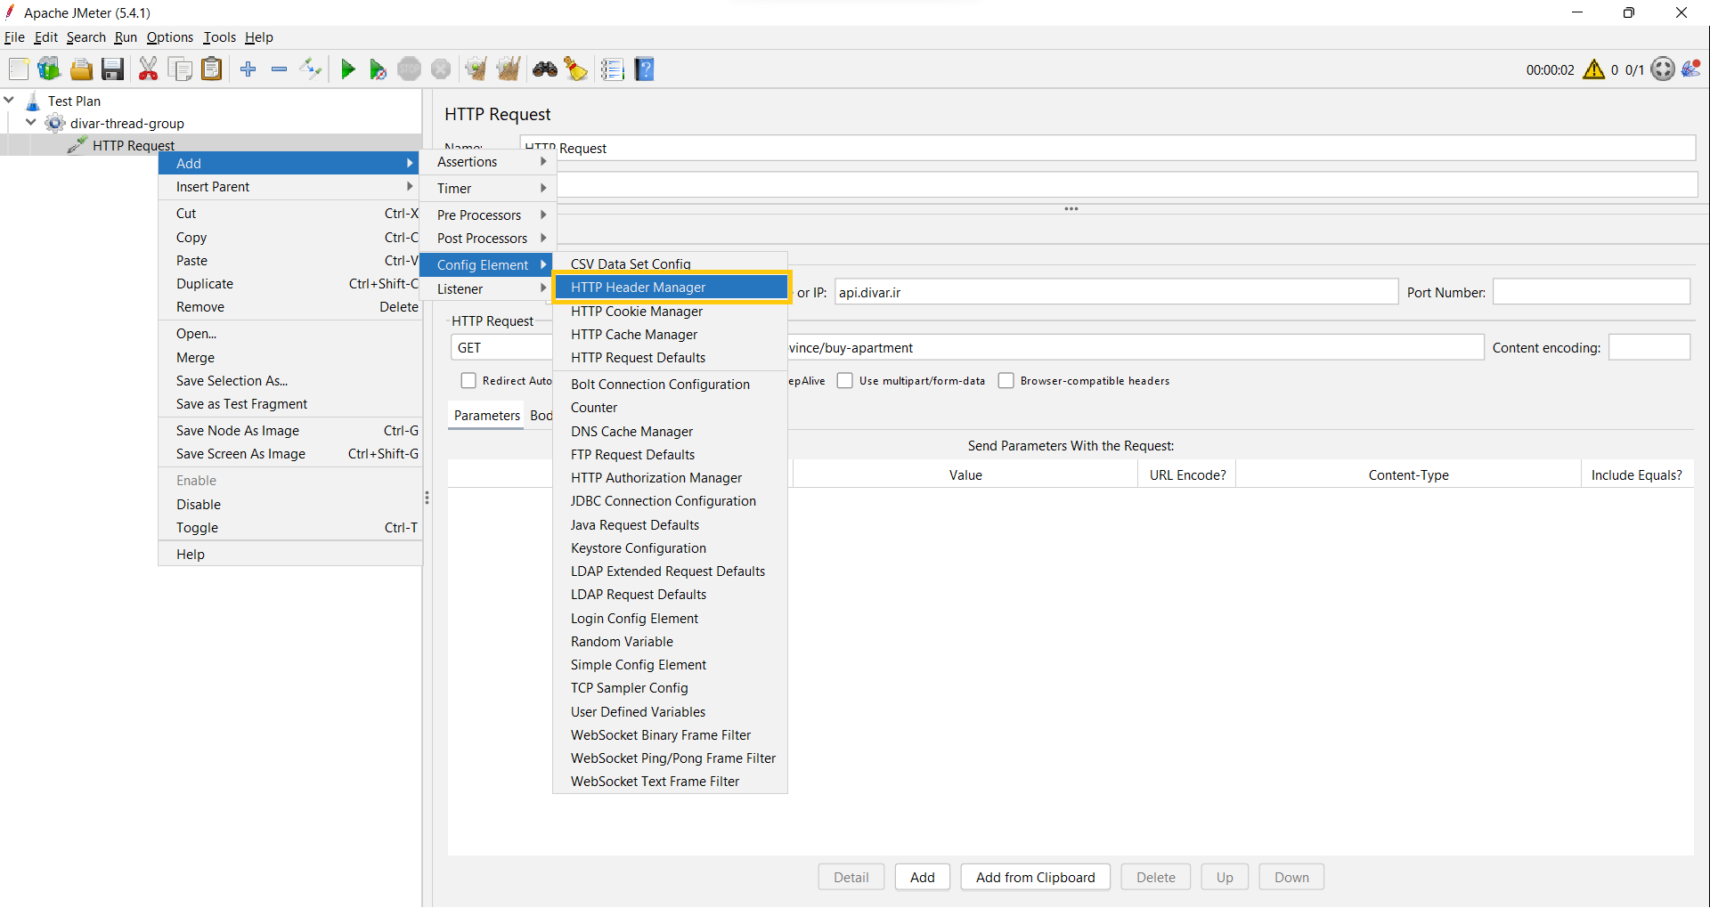The image size is (1710, 908).
Task: Click the Port Number input field
Action: point(1592,292)
